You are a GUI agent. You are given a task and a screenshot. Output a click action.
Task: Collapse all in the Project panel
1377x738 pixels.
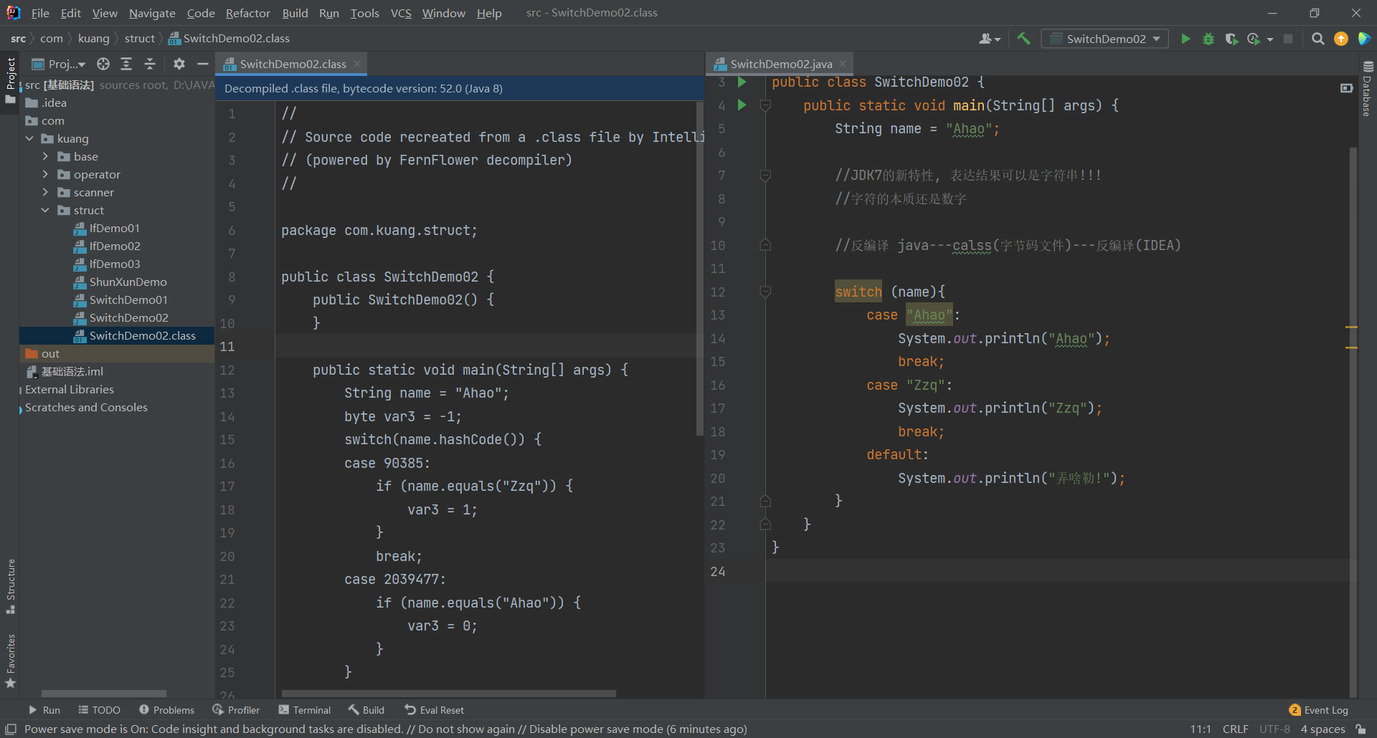point(150,64)
